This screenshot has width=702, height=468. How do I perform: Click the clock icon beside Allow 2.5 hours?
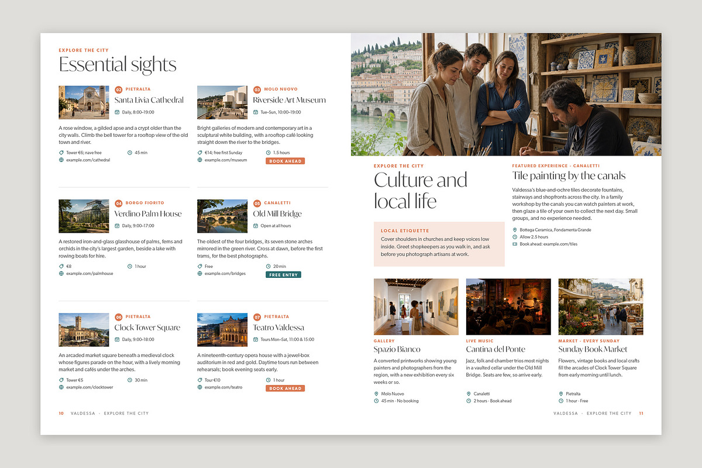515,237
